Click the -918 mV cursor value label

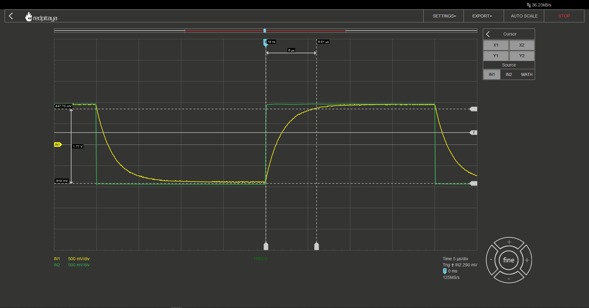[62, 181]
